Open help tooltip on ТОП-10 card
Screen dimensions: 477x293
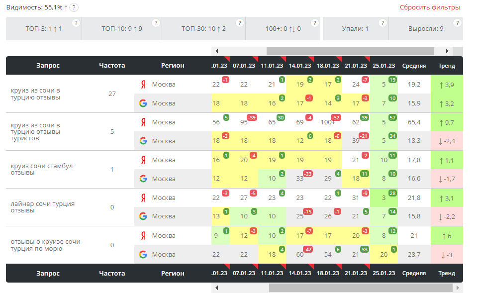pyautogui.click(x=156, y=23)
